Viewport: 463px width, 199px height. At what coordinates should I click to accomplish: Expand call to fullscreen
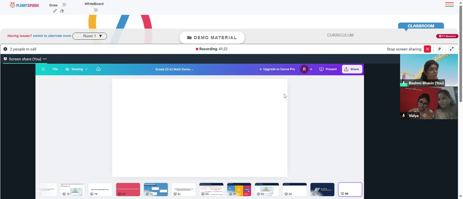click(x=451, y=49)
